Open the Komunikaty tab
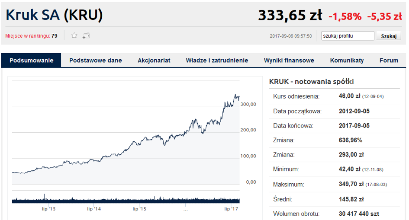The height and width of the screenshot is (220, 409). pyautogui.click(x=347, y=61)
